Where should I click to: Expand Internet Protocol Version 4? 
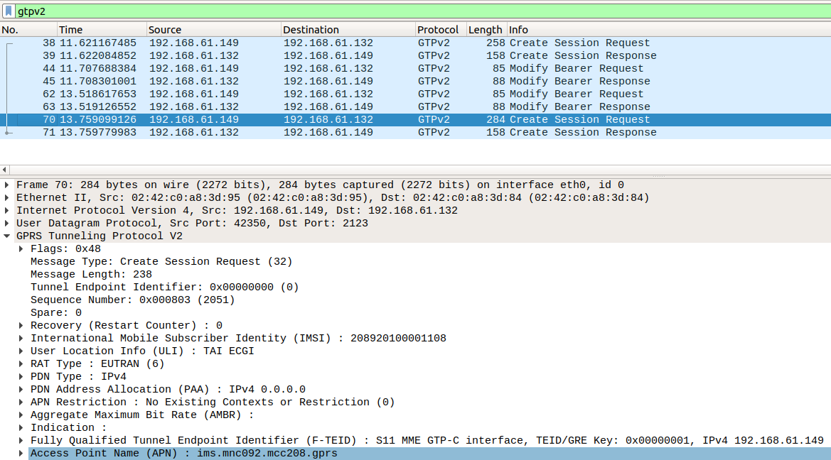tap(6, 210)
